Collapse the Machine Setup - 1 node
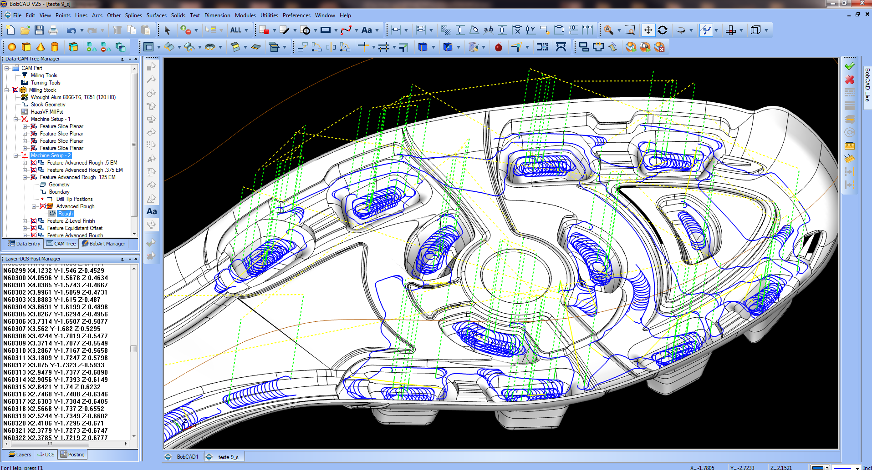Screen dimensions: 872x470 click(x=15, y=119)
